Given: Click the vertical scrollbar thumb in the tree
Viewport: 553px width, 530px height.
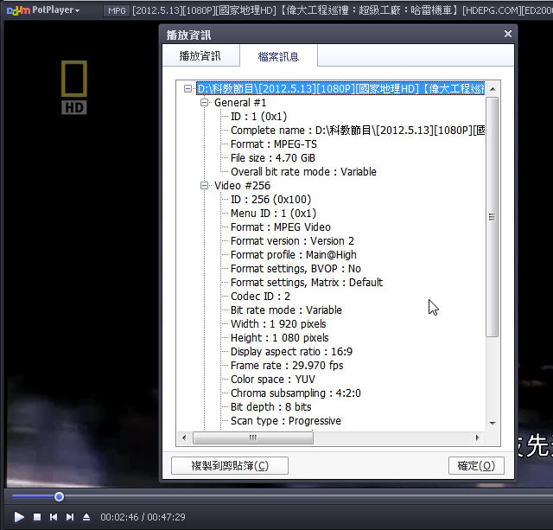Looking at the screenshot, I should tap(492, 217).
